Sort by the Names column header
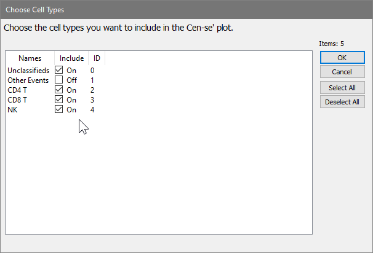The image size is (373, 253). 30,58
